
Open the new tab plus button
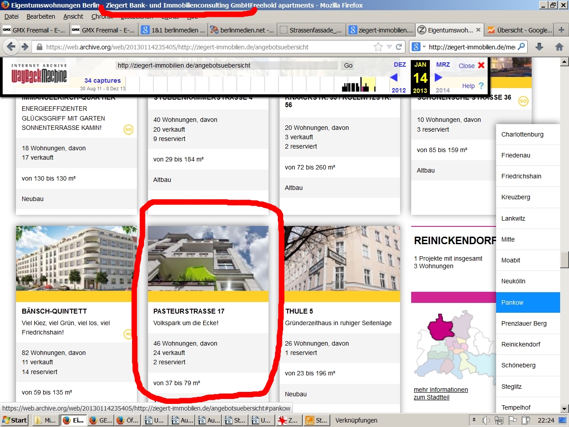coord(561,30)
